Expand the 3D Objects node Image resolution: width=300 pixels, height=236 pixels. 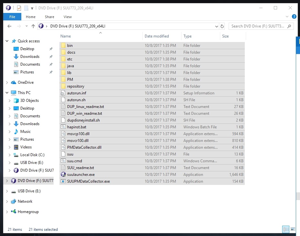[x=10, y=101]
